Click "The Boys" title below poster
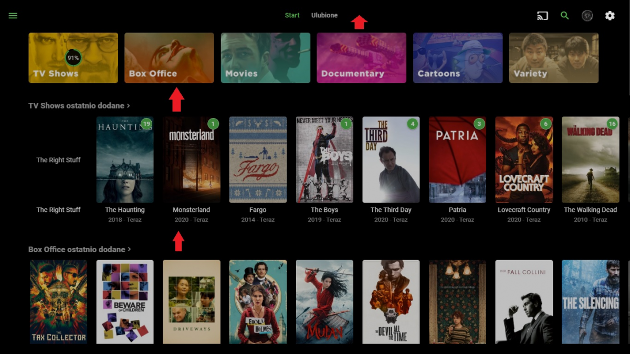This screenshot has width=630, height=354. pyautogui.click(x=324, y=210)
